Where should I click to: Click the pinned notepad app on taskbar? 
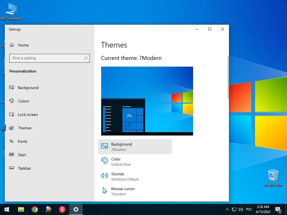click(x=48, y=209)
